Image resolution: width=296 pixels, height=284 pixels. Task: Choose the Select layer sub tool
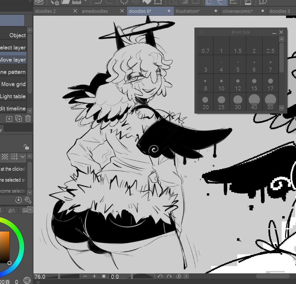(13, 48)
